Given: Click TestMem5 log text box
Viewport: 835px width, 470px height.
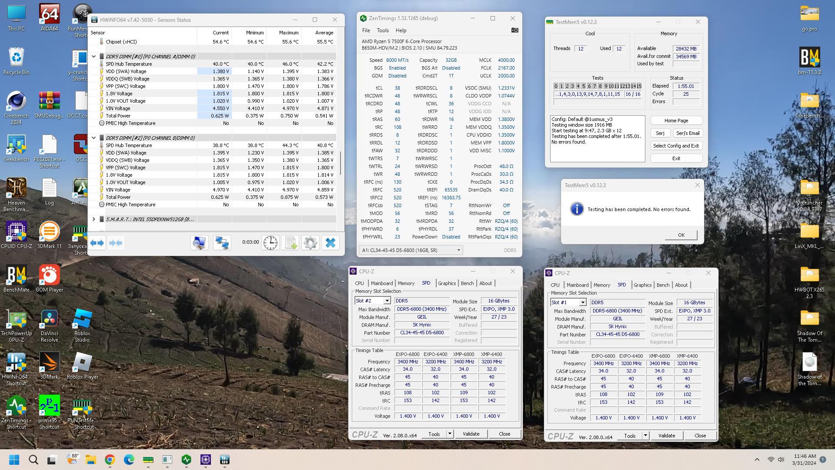Looking at the screenshot, I should pos(598,138).
